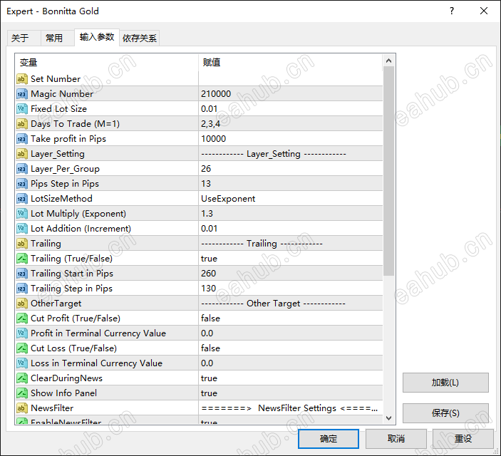
Task: Edit the Layer_Per_Group value 26
Action: pos(291,169)
